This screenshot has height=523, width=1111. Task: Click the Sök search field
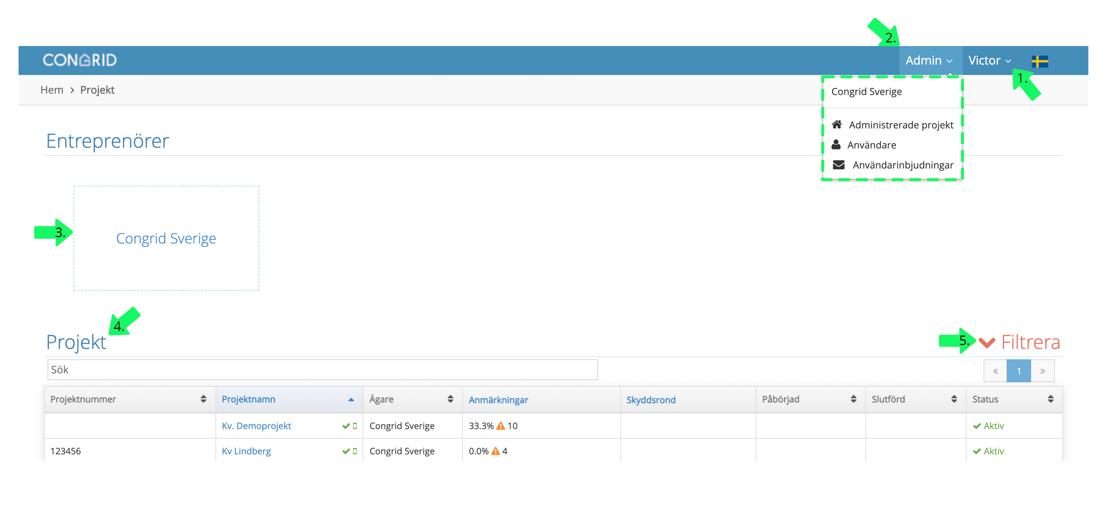click(x=322, y=370)
